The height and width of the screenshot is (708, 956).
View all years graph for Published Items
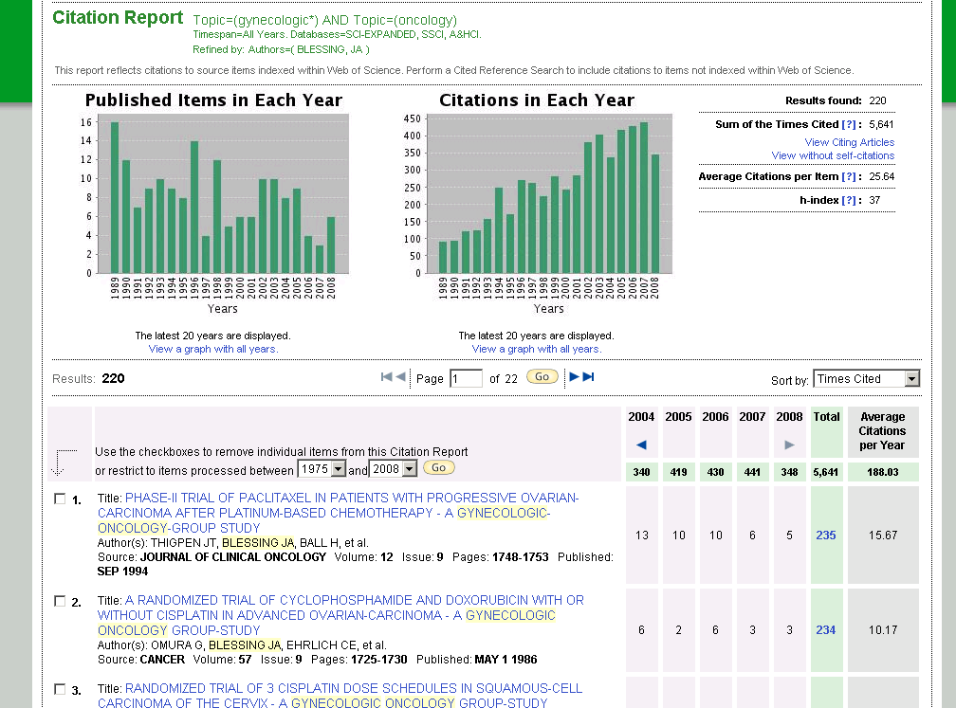coord(213,349)
